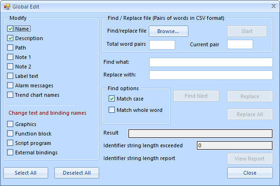
Task: Enable the Path checkbox
Action: 10,48
